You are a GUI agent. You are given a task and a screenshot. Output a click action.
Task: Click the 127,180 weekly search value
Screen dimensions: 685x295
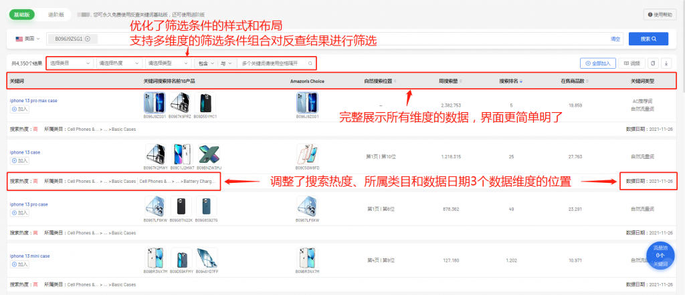tap(452, 260)
